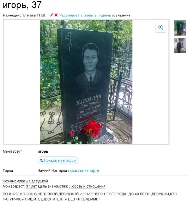Click the 37 лет age link
This screenshot has width=188, height=203.
pyautogui.click(x=31, y=186)
